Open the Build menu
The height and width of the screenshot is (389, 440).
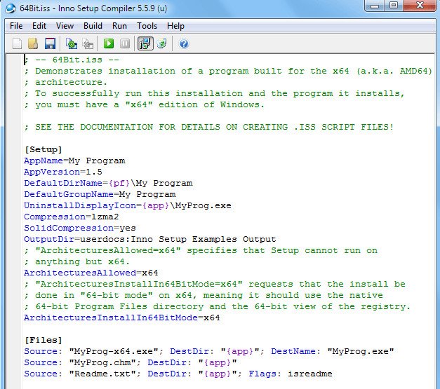point(93,26)
